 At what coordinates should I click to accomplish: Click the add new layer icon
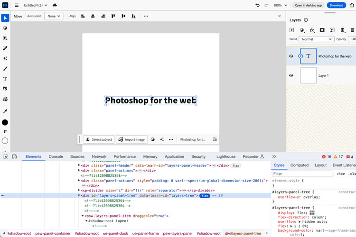[x=292, y=30]
